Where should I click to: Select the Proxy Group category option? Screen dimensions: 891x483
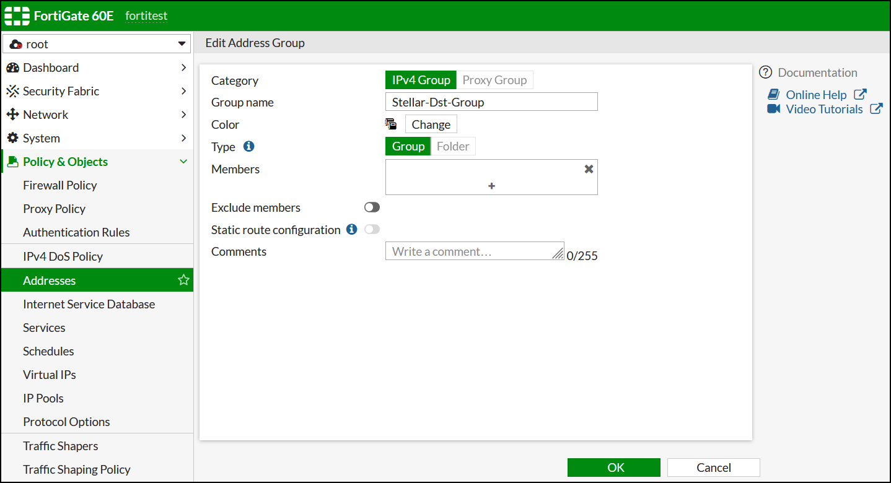(494, 80)
